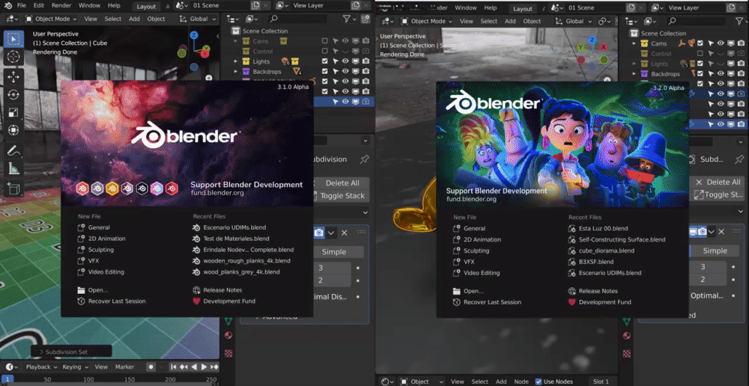749x386 pixels.
Task: Expand the Subdivision Set panel in left viewport
Action: pos(71,352)
